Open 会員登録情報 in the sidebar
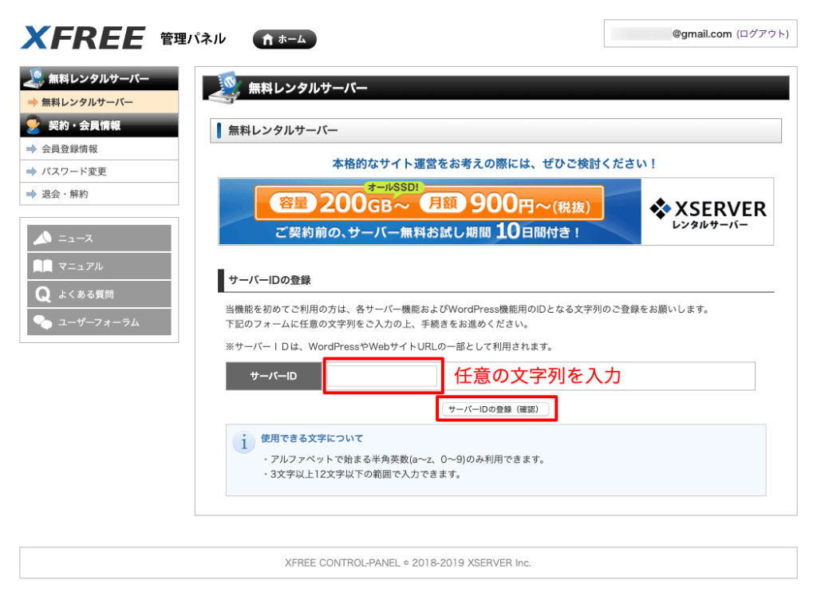817x592 pixels. point(99,149)
